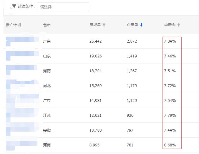
Task: Click the 推广计划 column header
Action: click(x=13, y=25)
